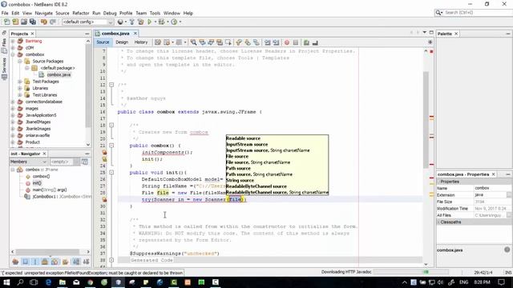Click the error badge beside initComponents line
513x288 pixels.
104,152
